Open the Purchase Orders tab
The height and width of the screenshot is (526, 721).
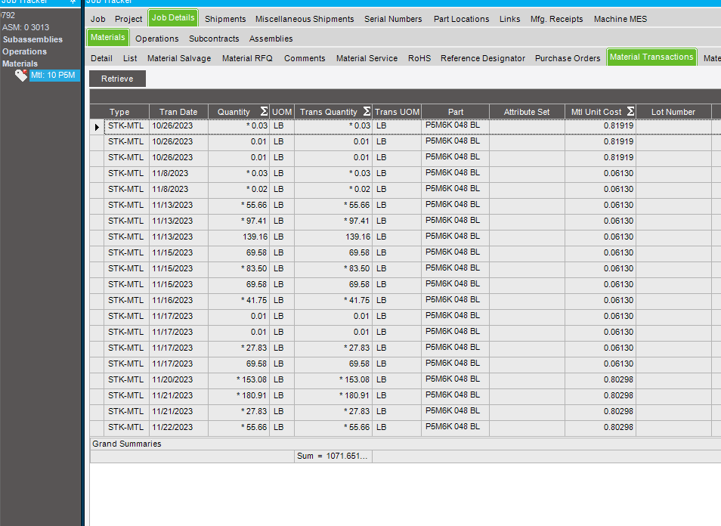(568, 58)
